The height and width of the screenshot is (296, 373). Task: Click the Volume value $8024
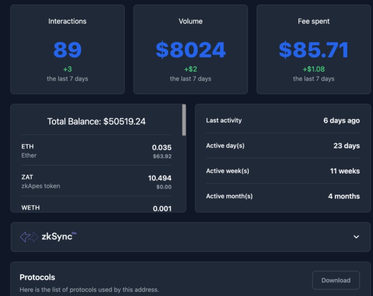pos(190,50)
